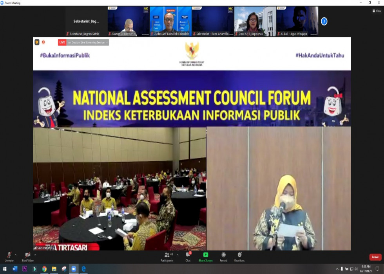The image size is (384, 274).
Task: Expand audio options arrow beside Unmute
Action: coord(16,254)
